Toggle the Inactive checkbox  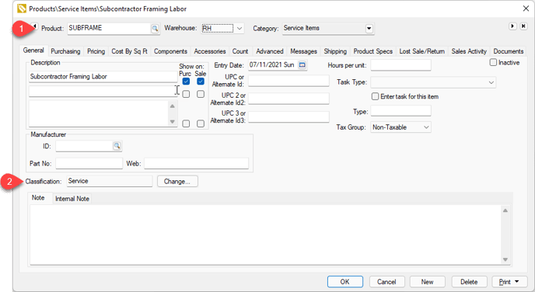point(493,62)
